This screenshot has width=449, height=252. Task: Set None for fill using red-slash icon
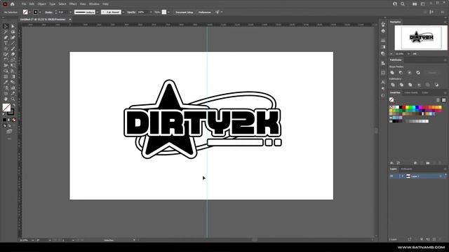(14, 120)
